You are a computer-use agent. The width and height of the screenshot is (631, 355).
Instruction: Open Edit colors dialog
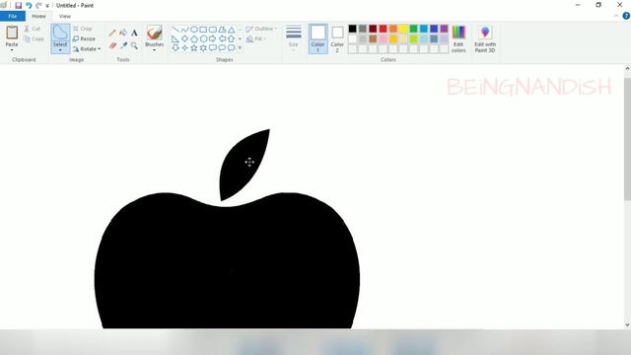coord(458,38)
